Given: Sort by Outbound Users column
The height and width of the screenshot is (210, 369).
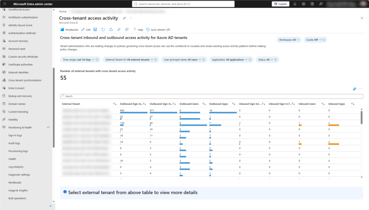Looking at the screenshot, I should click(204, 104).
